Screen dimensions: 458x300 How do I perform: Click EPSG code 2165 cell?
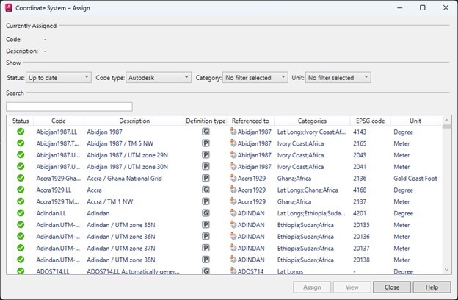[360, 143]
